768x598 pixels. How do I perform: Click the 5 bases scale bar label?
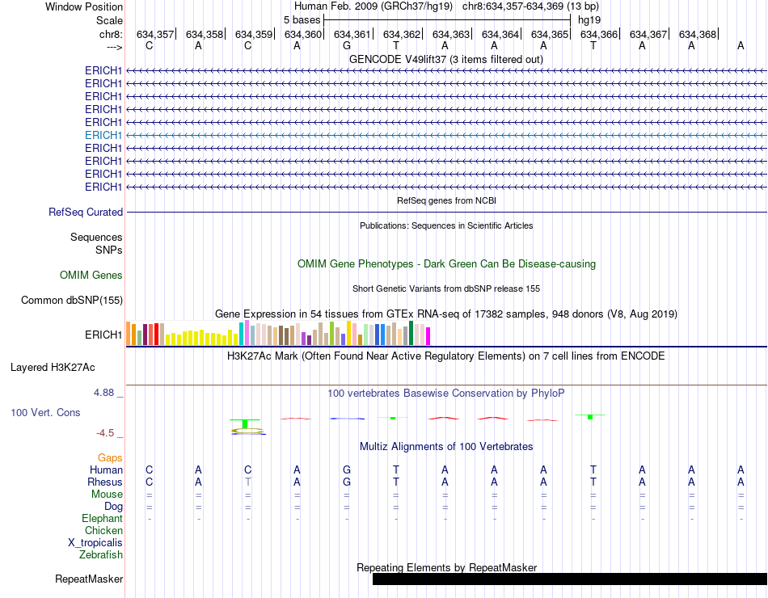302,20
